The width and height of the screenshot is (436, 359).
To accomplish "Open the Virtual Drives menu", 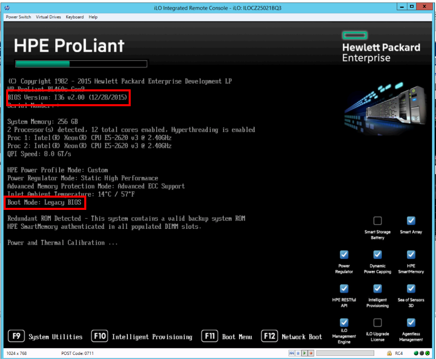I will [x=49, y=17].
